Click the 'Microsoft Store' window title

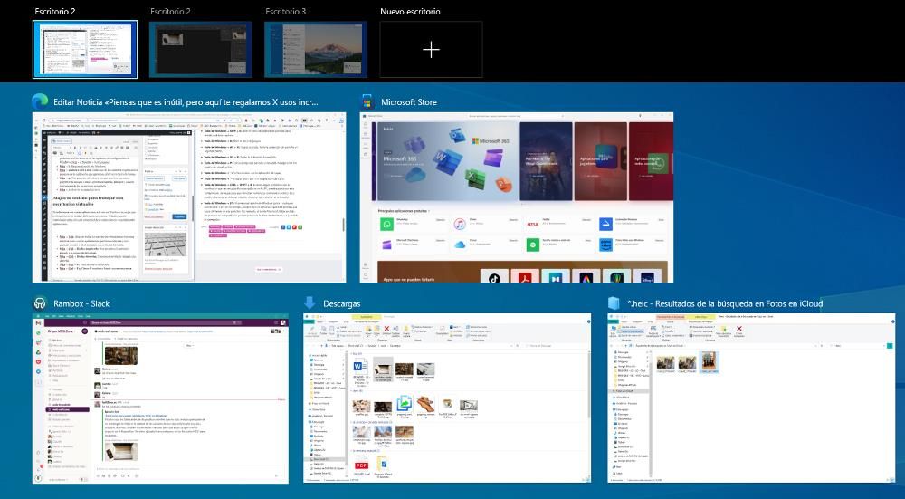click(x=409, y=102)
